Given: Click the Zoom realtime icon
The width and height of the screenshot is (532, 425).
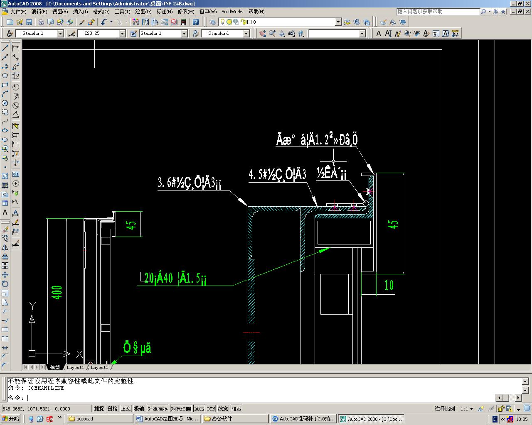Looking at the screenshot, I should tap(272, 33).
